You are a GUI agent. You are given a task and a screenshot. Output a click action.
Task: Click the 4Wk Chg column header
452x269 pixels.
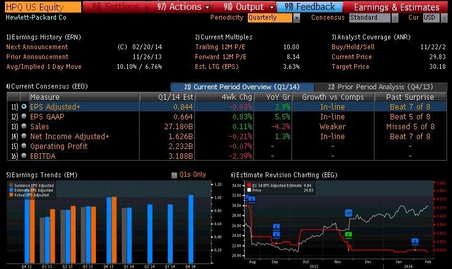[224, 97]
